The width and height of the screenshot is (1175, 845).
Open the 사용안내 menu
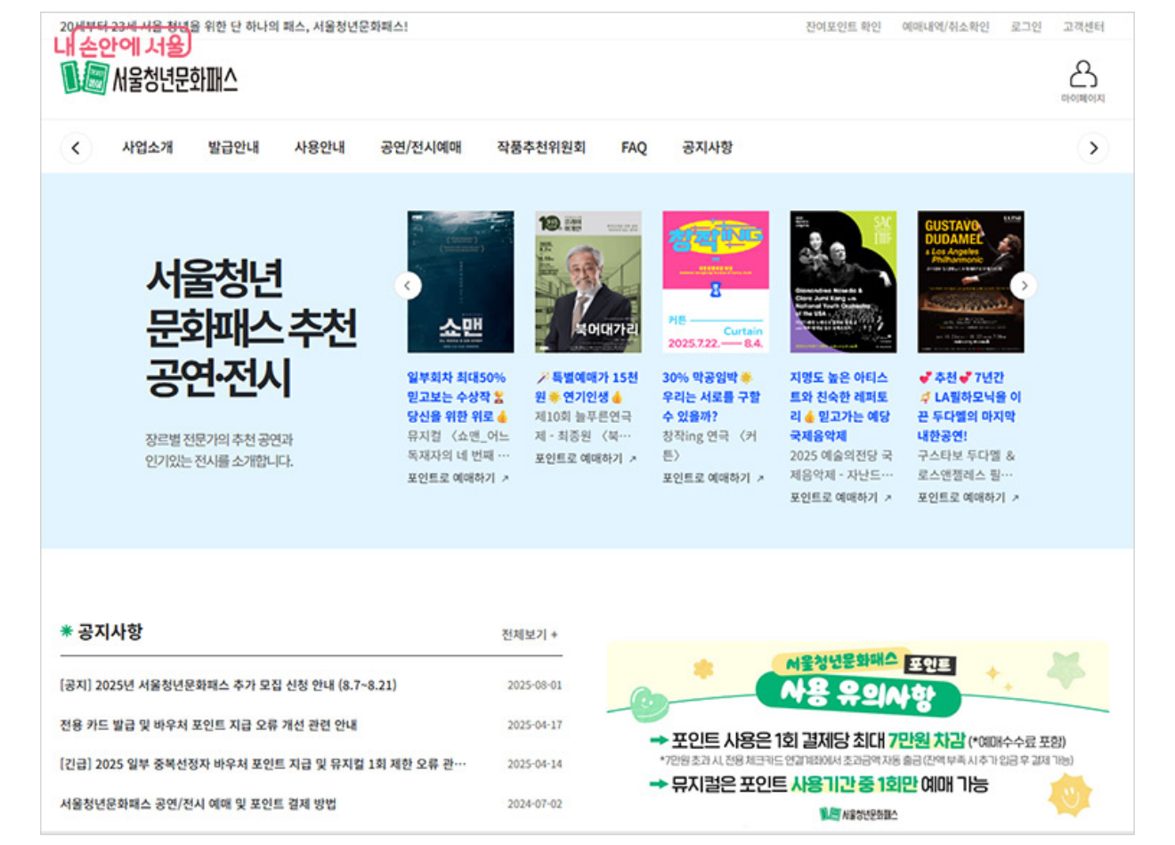pyautogui.click(x=320, y=148)
